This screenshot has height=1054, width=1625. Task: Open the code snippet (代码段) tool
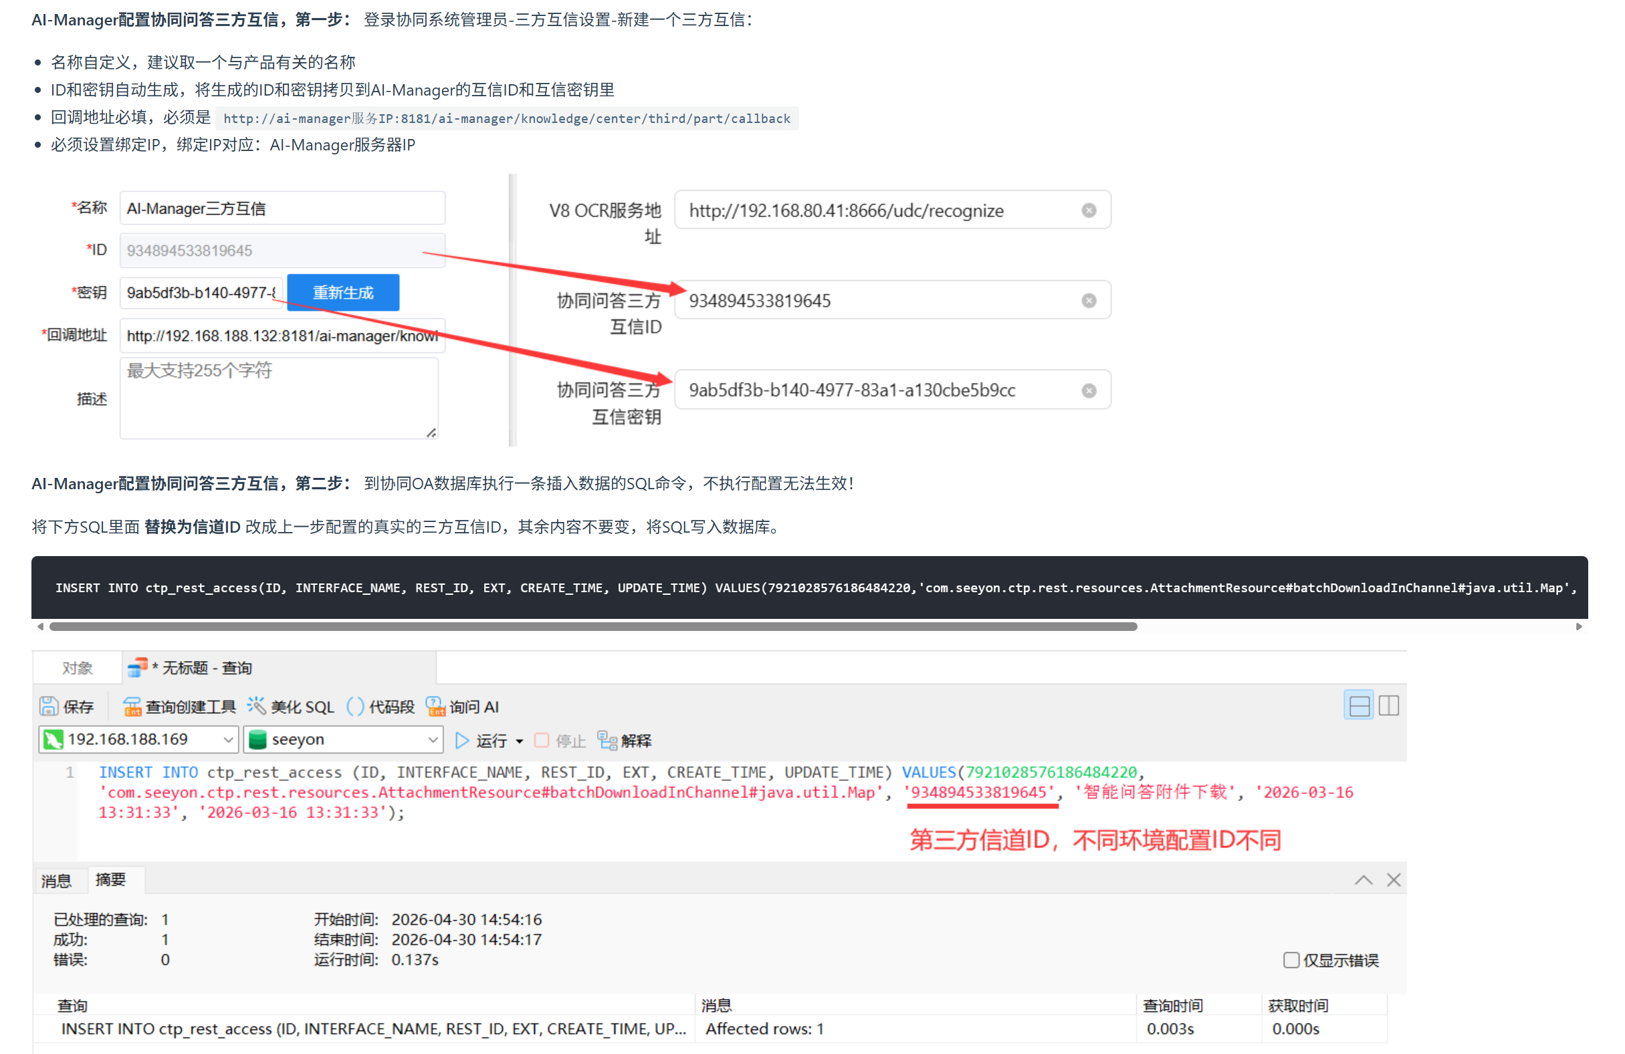(381, 706)
